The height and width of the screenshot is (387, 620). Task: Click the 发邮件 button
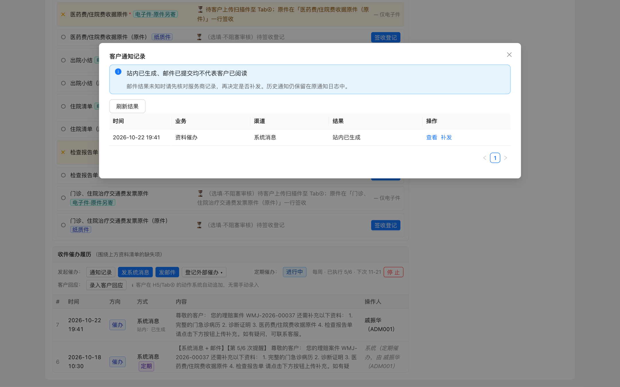pos(167,272)
